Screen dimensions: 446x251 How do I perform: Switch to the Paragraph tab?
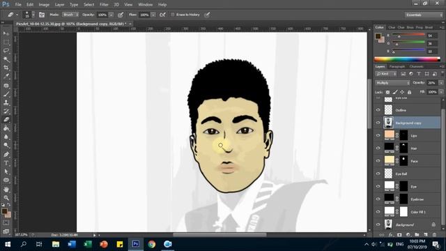(397, 67)
